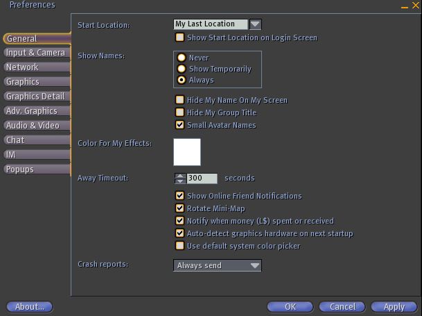Click the Apply button
The image size is (422, 316).
[394, 306]
